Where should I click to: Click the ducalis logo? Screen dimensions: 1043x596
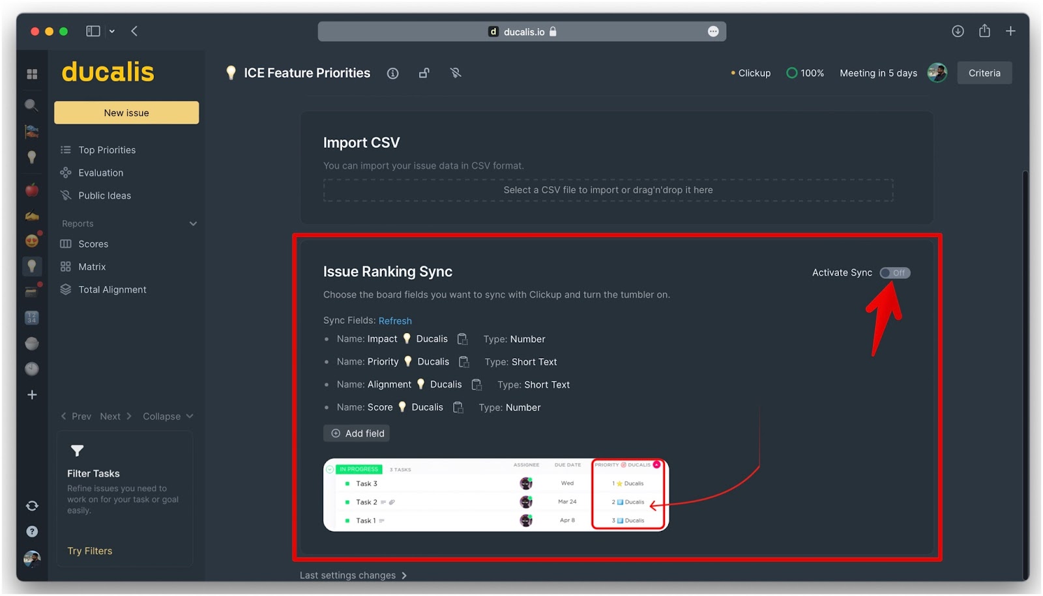108,72
